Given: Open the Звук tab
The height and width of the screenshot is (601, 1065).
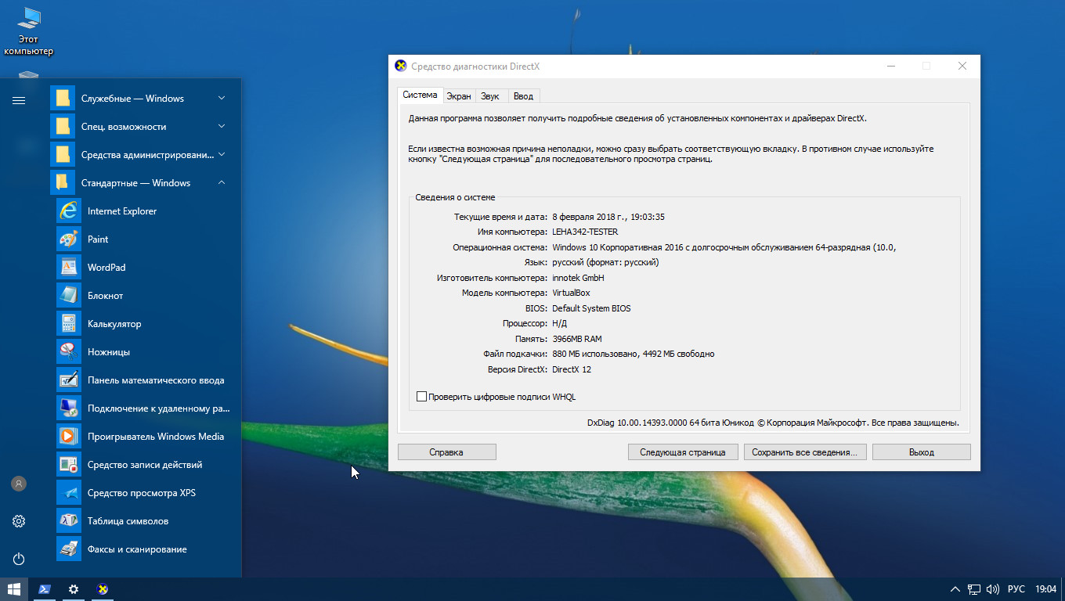Looking at the screenshot, I should 490,96.
